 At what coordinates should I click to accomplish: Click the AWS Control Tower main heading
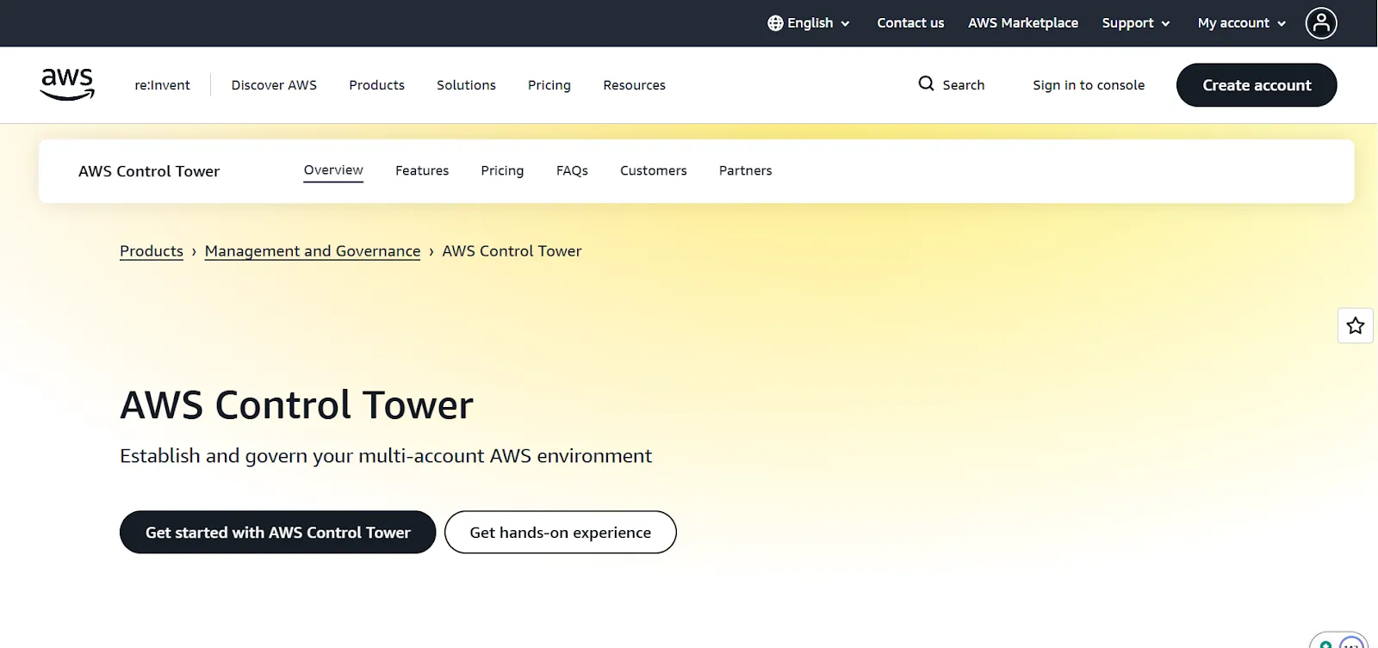297,404
